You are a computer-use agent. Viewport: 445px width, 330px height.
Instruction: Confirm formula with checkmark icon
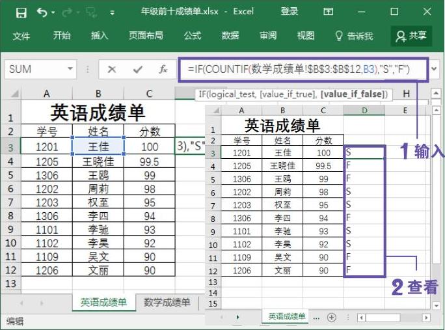137,69
